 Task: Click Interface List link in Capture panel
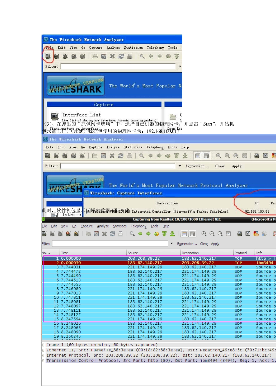point(82,115)
